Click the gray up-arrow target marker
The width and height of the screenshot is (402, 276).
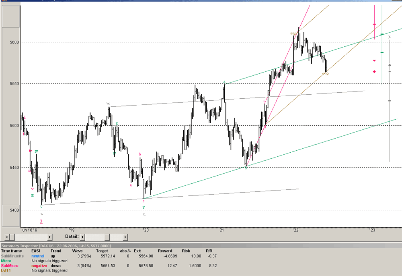(x=390, y=72)
